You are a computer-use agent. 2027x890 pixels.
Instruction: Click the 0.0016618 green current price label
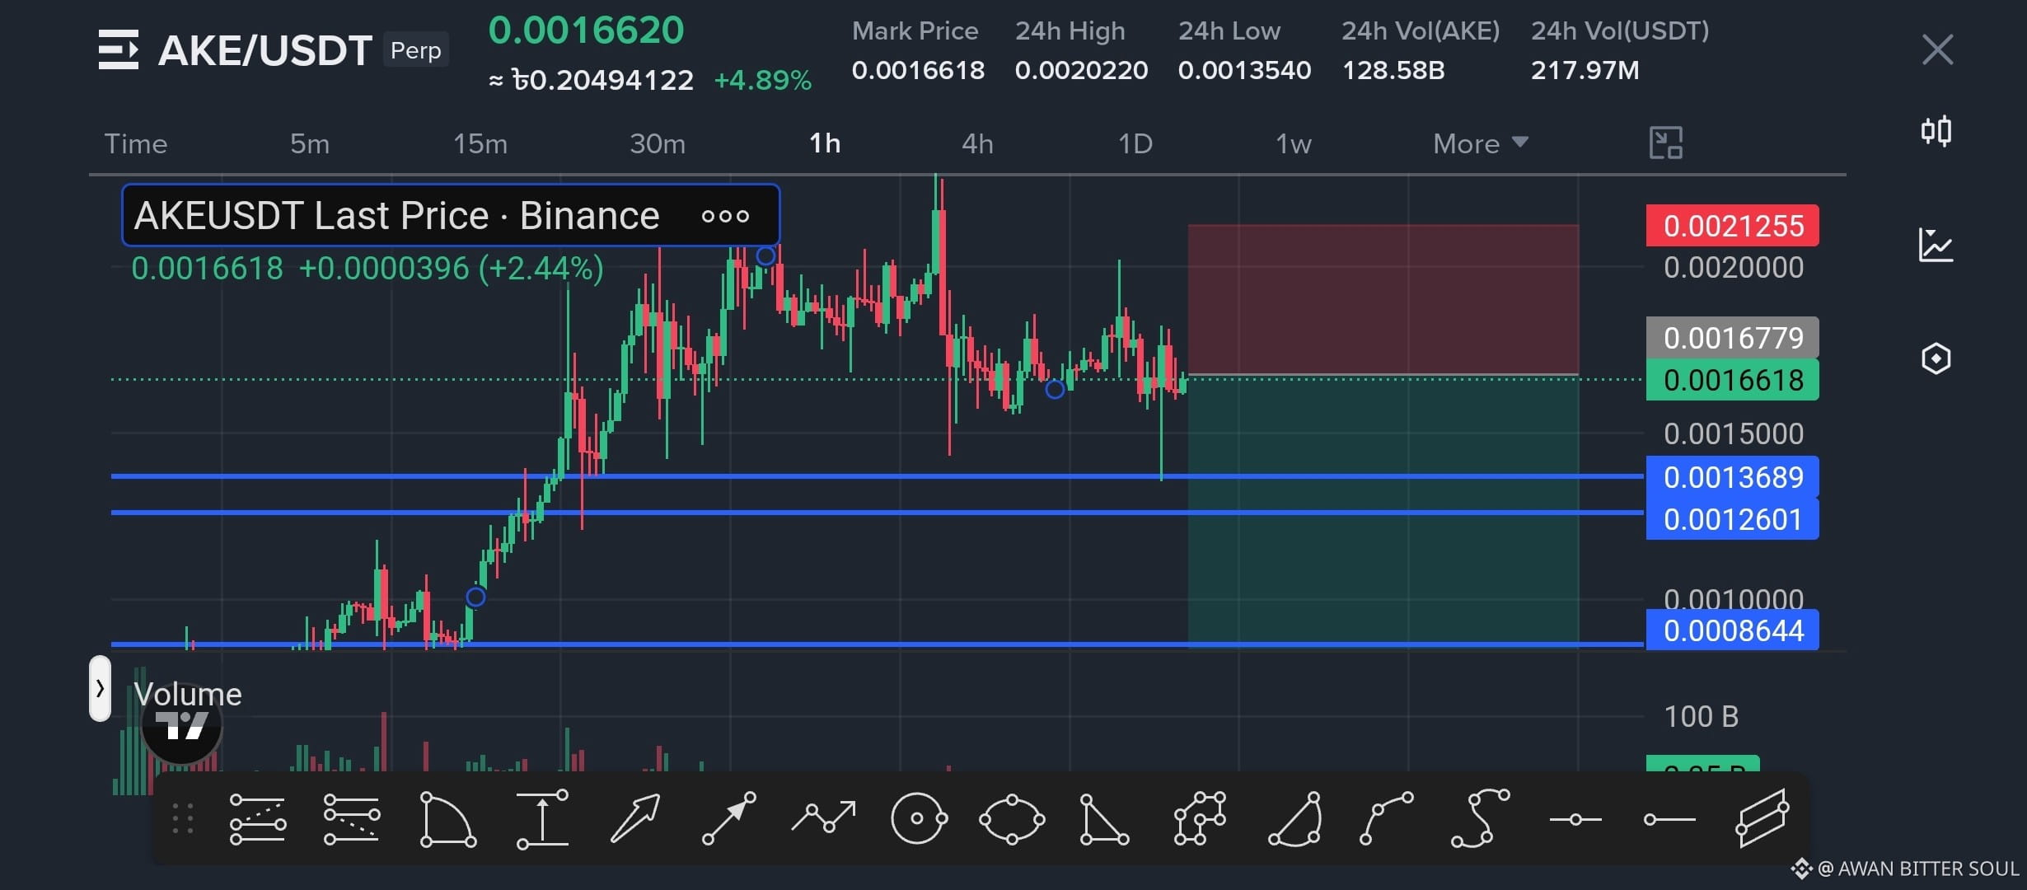point(1733,380)
